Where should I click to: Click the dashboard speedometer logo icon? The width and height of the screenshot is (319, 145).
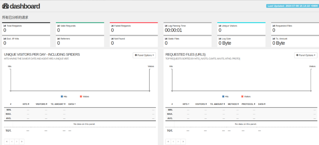pos(6,6)
